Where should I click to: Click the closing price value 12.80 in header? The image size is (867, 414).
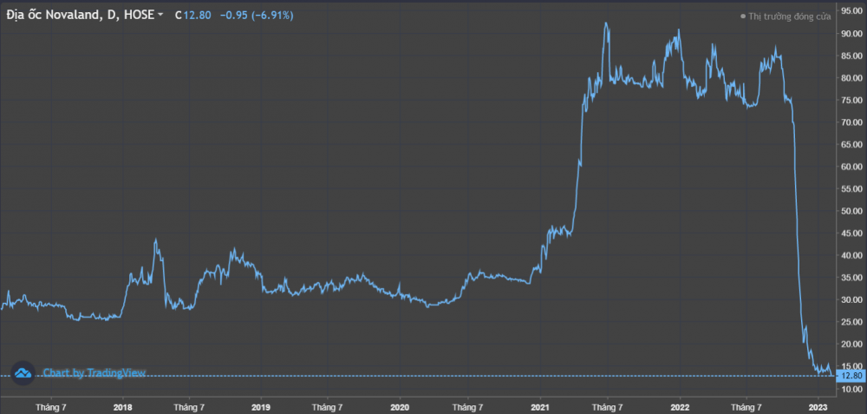click(x=199, y=16)
